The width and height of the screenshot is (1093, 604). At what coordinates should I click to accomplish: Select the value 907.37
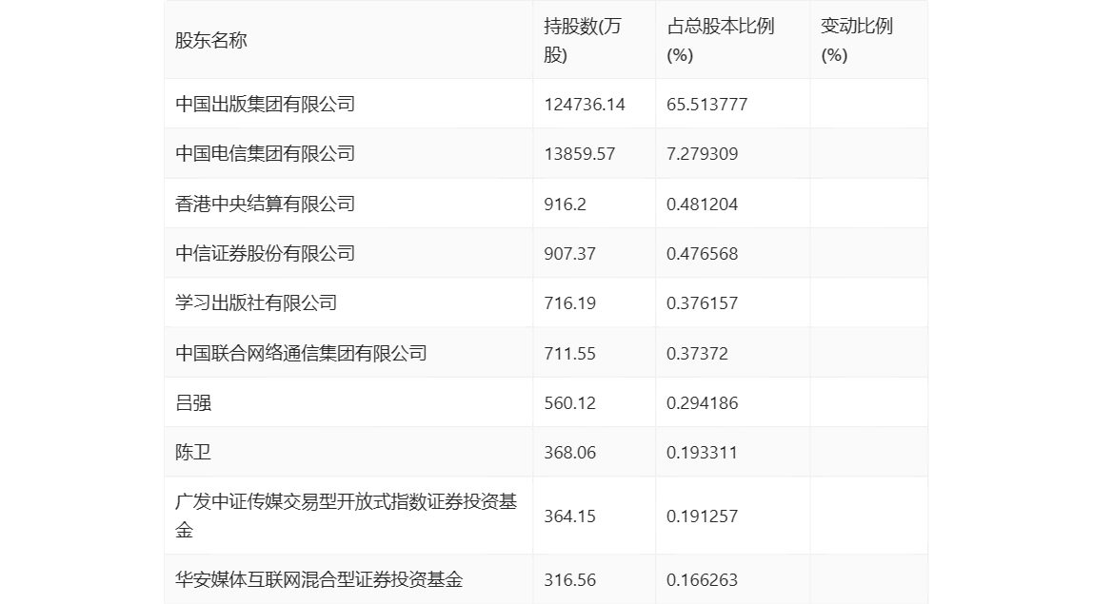[569, 254]
